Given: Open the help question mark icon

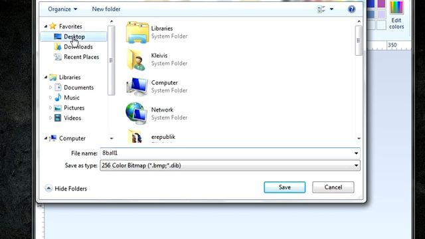Looking at the screenshot, I should [x=351, y=9].
